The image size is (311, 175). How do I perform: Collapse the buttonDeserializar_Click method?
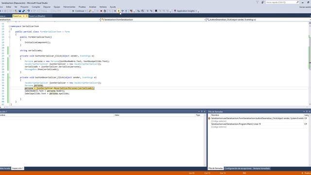coord(9,77)
